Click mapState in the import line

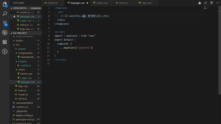coord(71,36)
